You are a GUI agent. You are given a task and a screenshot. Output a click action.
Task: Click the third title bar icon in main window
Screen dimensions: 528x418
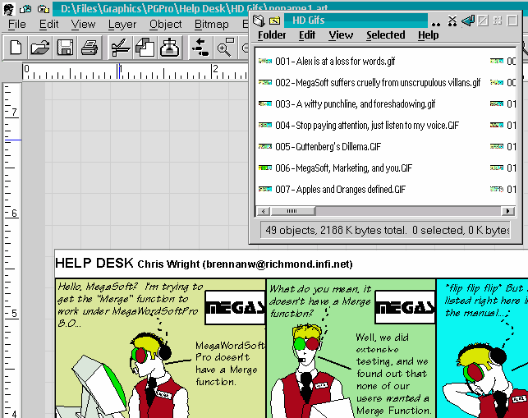tap(43, 9)
